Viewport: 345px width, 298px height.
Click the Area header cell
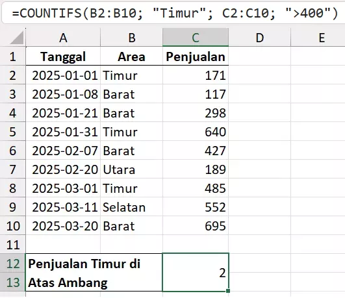[132, 56]
